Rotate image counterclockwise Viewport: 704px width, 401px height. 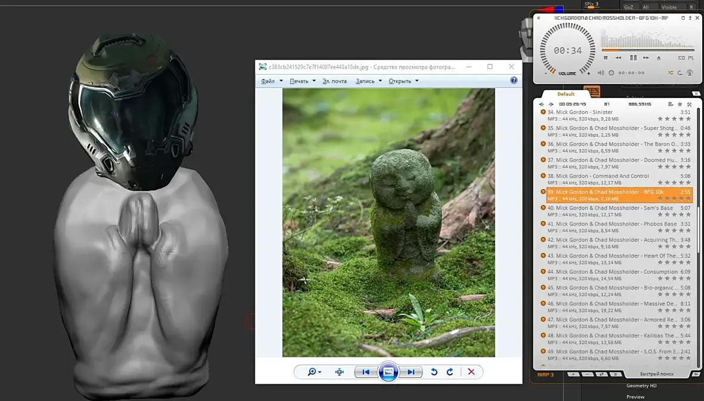pyautogui.click(x=434, y=372)
